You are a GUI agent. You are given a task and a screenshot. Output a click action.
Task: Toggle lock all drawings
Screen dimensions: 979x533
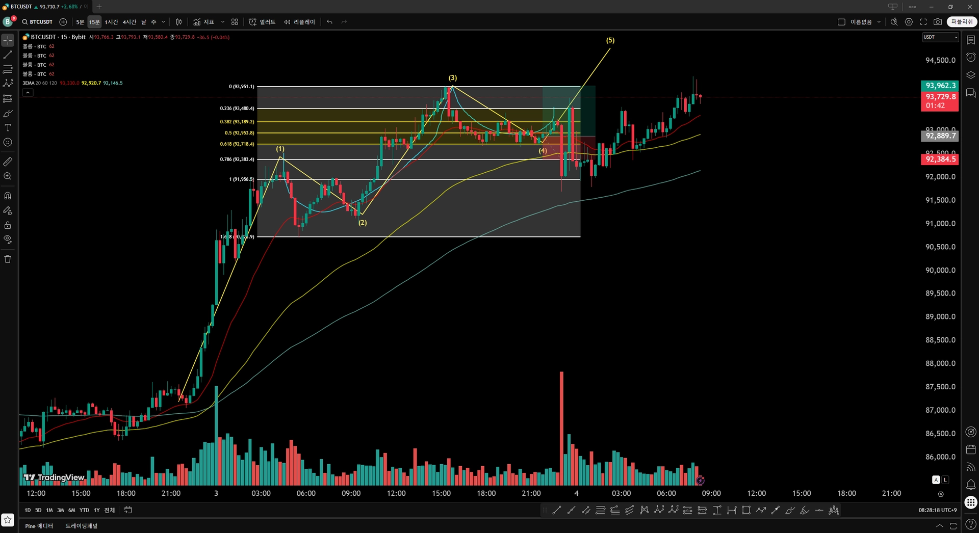(x=8, y=225)
